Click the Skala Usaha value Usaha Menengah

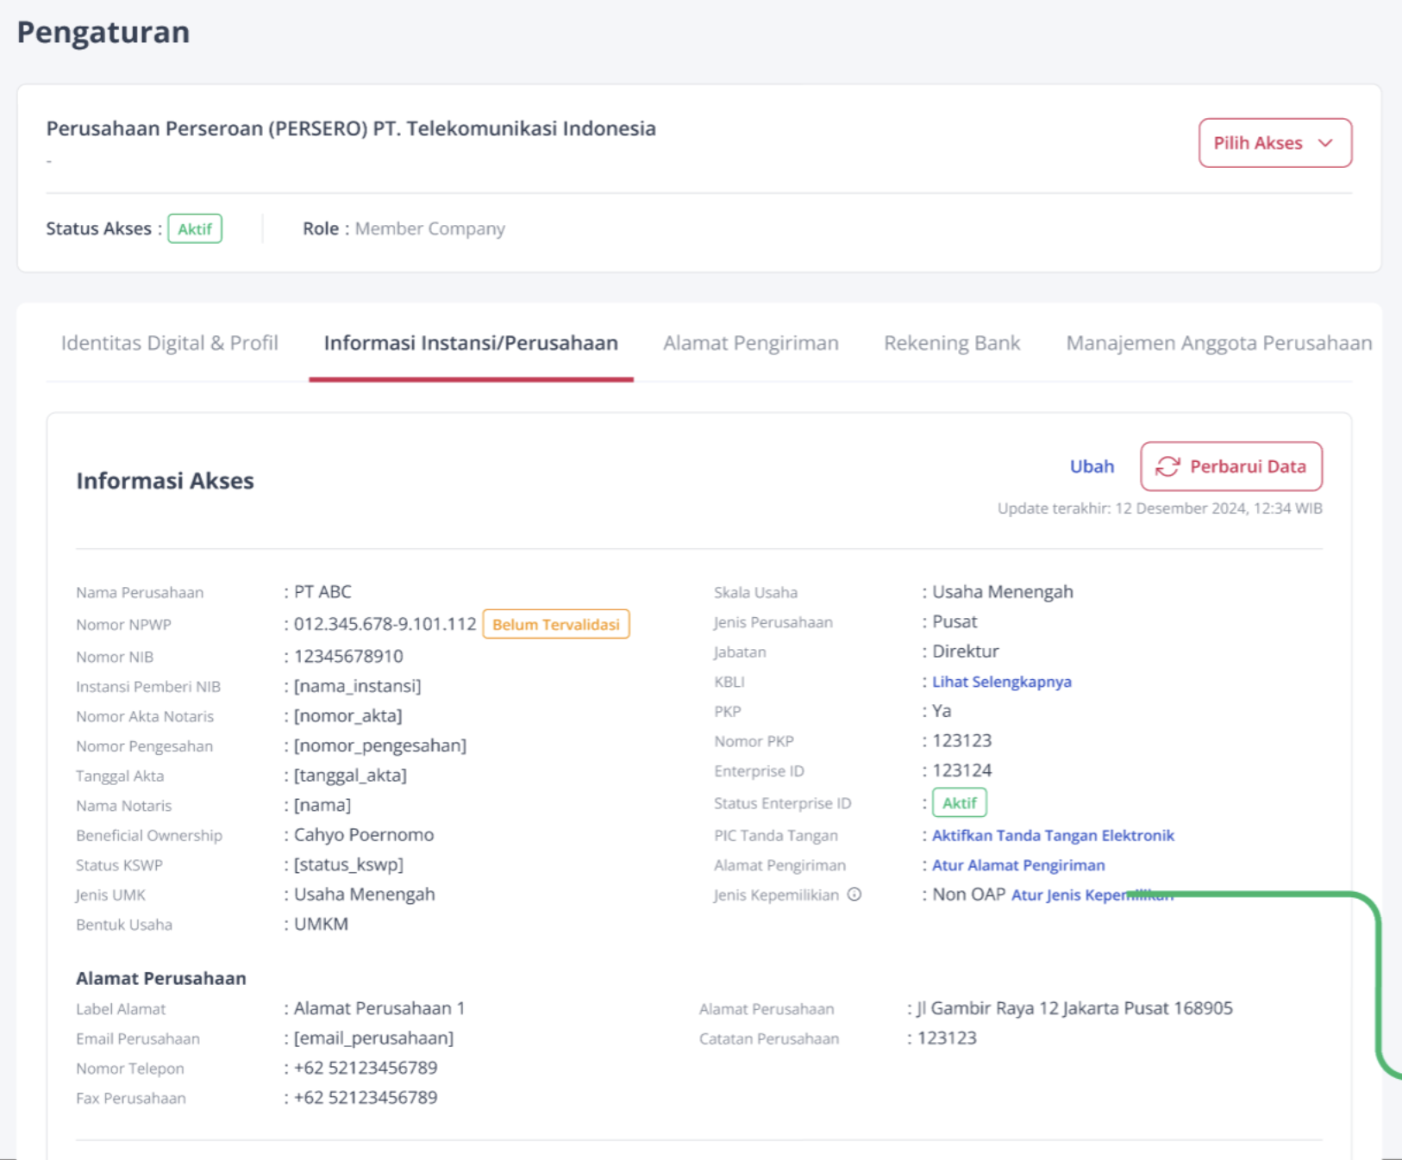coord(1003,592)
